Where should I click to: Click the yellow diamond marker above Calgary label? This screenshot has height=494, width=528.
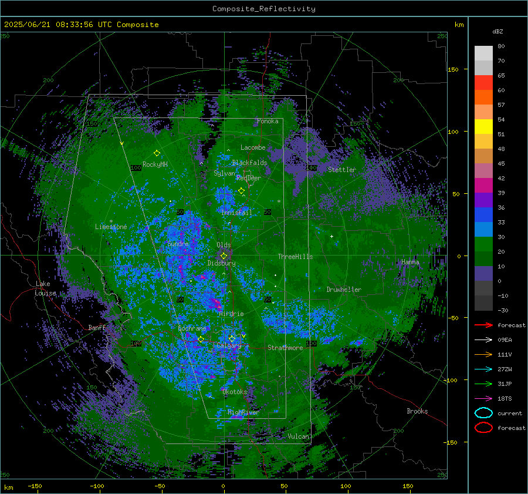click(x=232, y=338)
